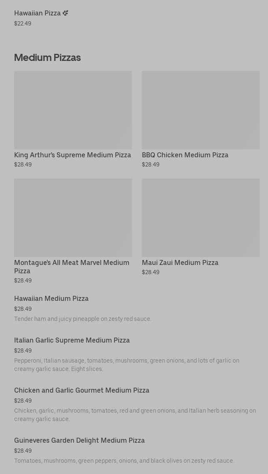Click the tender ham and pineapple description
268x474 pixels.
coord(82,319)
